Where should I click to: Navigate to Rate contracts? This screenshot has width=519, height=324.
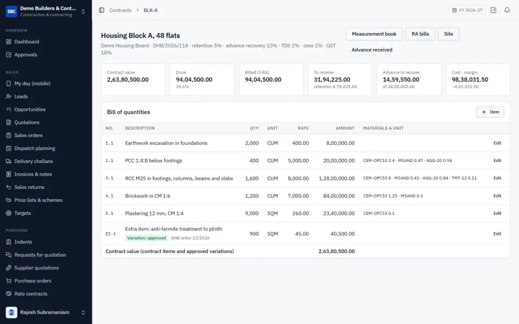pos(46,294)
